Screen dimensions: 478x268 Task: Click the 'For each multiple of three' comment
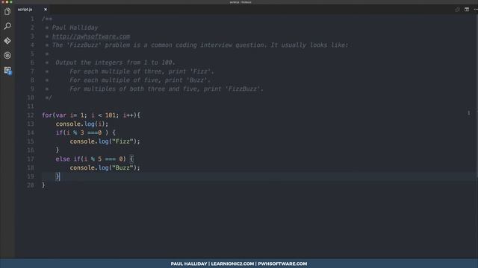coord(142,71)
